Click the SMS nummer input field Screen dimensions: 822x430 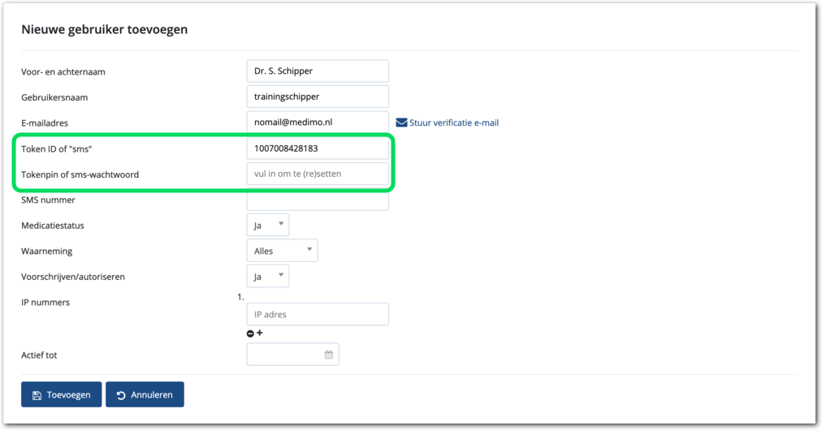pyautogui.click(x=317, y=200)
